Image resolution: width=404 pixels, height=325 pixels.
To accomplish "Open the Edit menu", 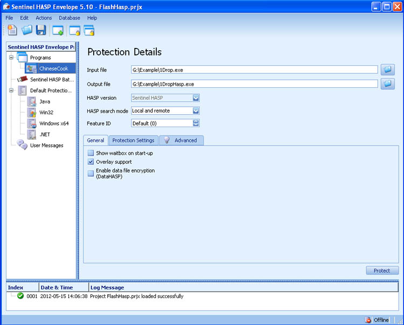I will click(x=24, y=18).
